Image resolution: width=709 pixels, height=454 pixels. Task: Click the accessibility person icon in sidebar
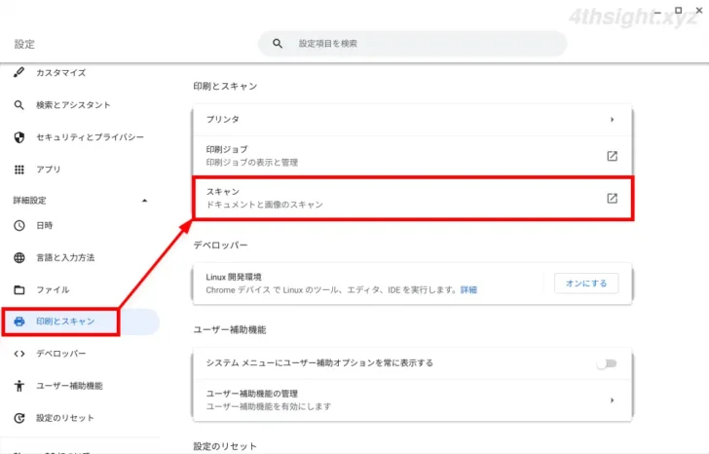(19, 386)
